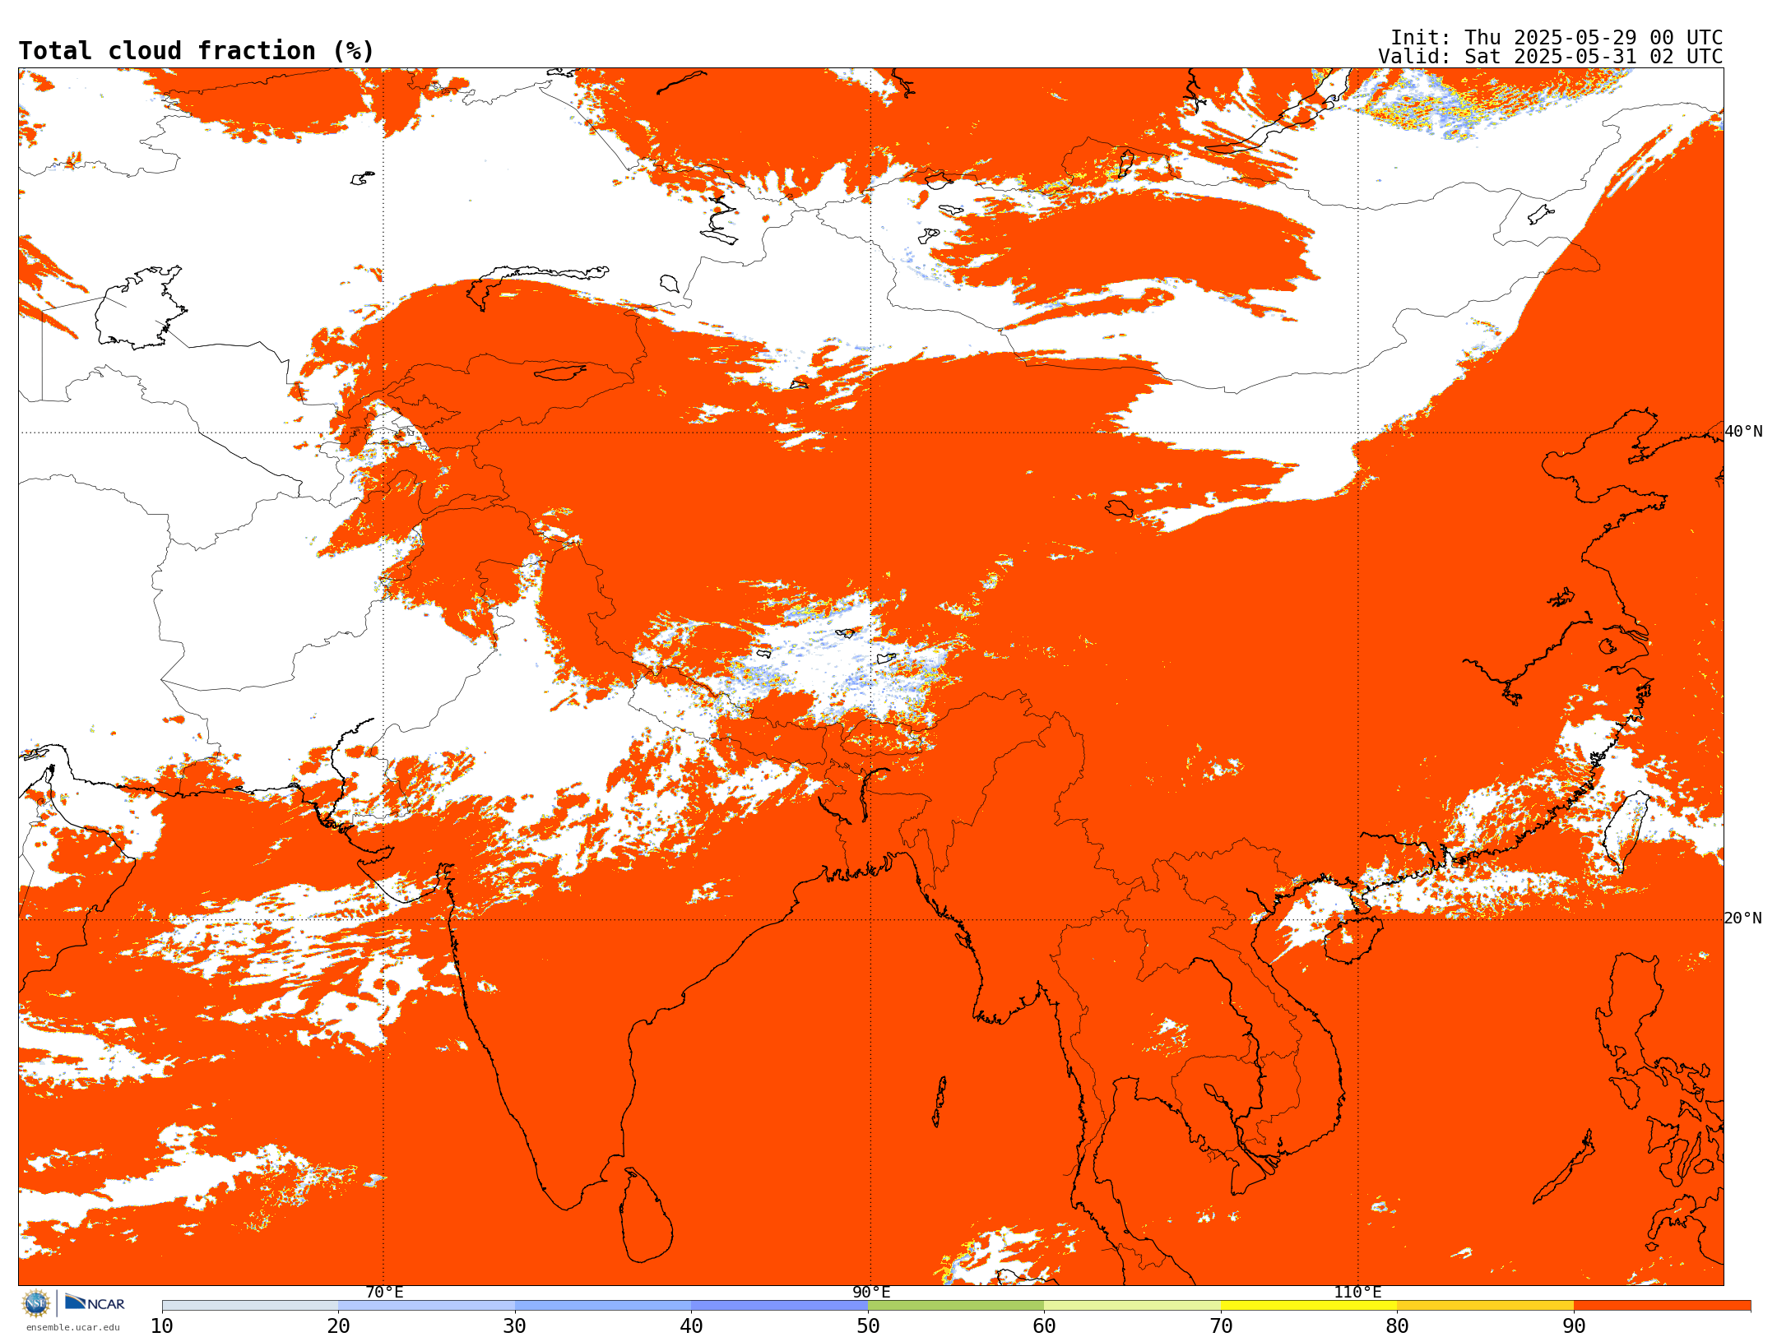Click the ensemble.ucar.edu text
The height and width of the screenshot is (1337, 1777).
[73, 1327]
